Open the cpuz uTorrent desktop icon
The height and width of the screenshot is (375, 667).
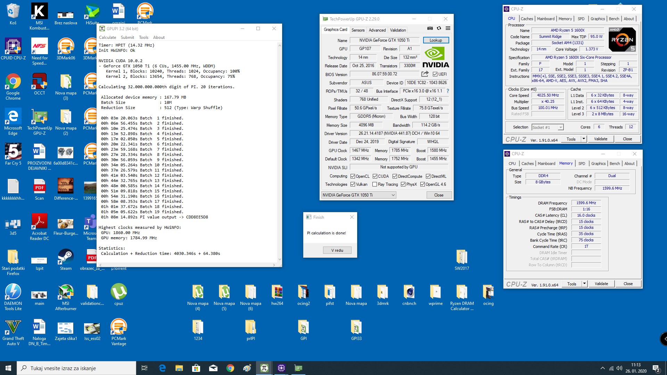tap(118, 294)
